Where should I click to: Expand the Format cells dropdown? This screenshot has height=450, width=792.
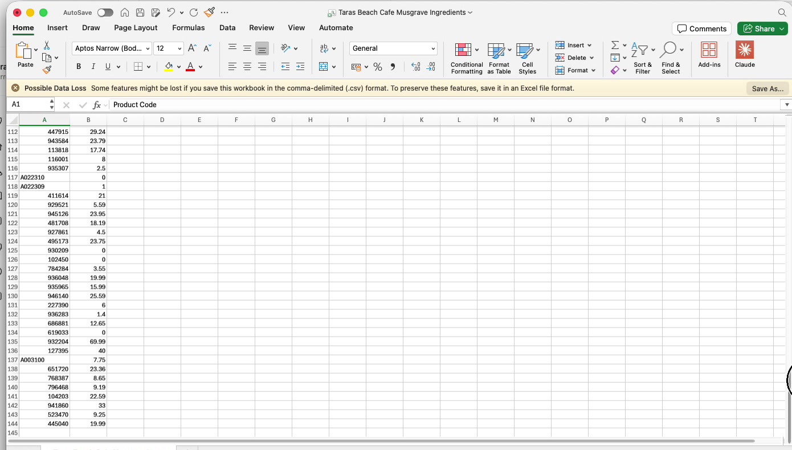[x=593, y=70]
